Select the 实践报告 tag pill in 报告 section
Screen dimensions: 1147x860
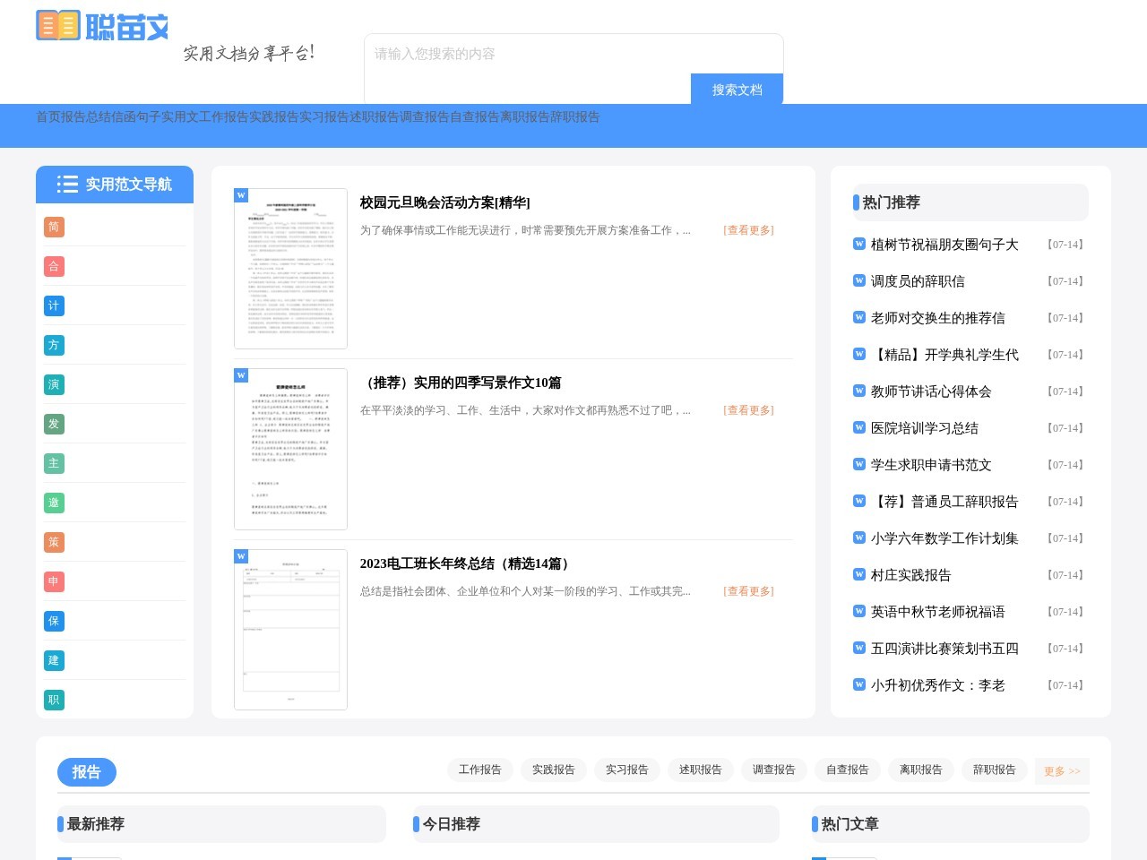click(x=554, y=770)
